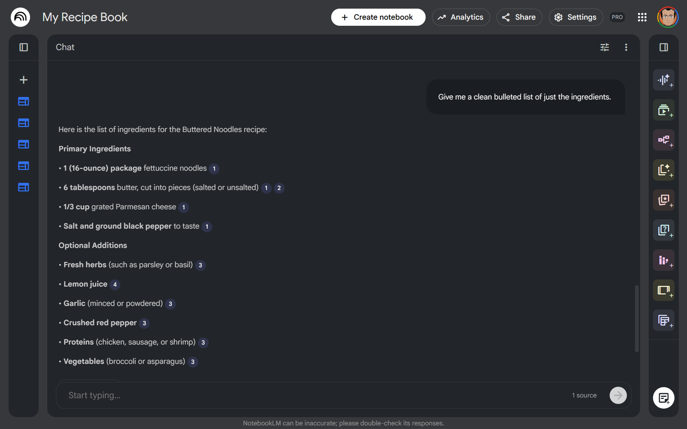The height and width of the screenshot is (429, 687).
Task: Click the NotebookLM logo icon
Action: (x=20, y=17)
